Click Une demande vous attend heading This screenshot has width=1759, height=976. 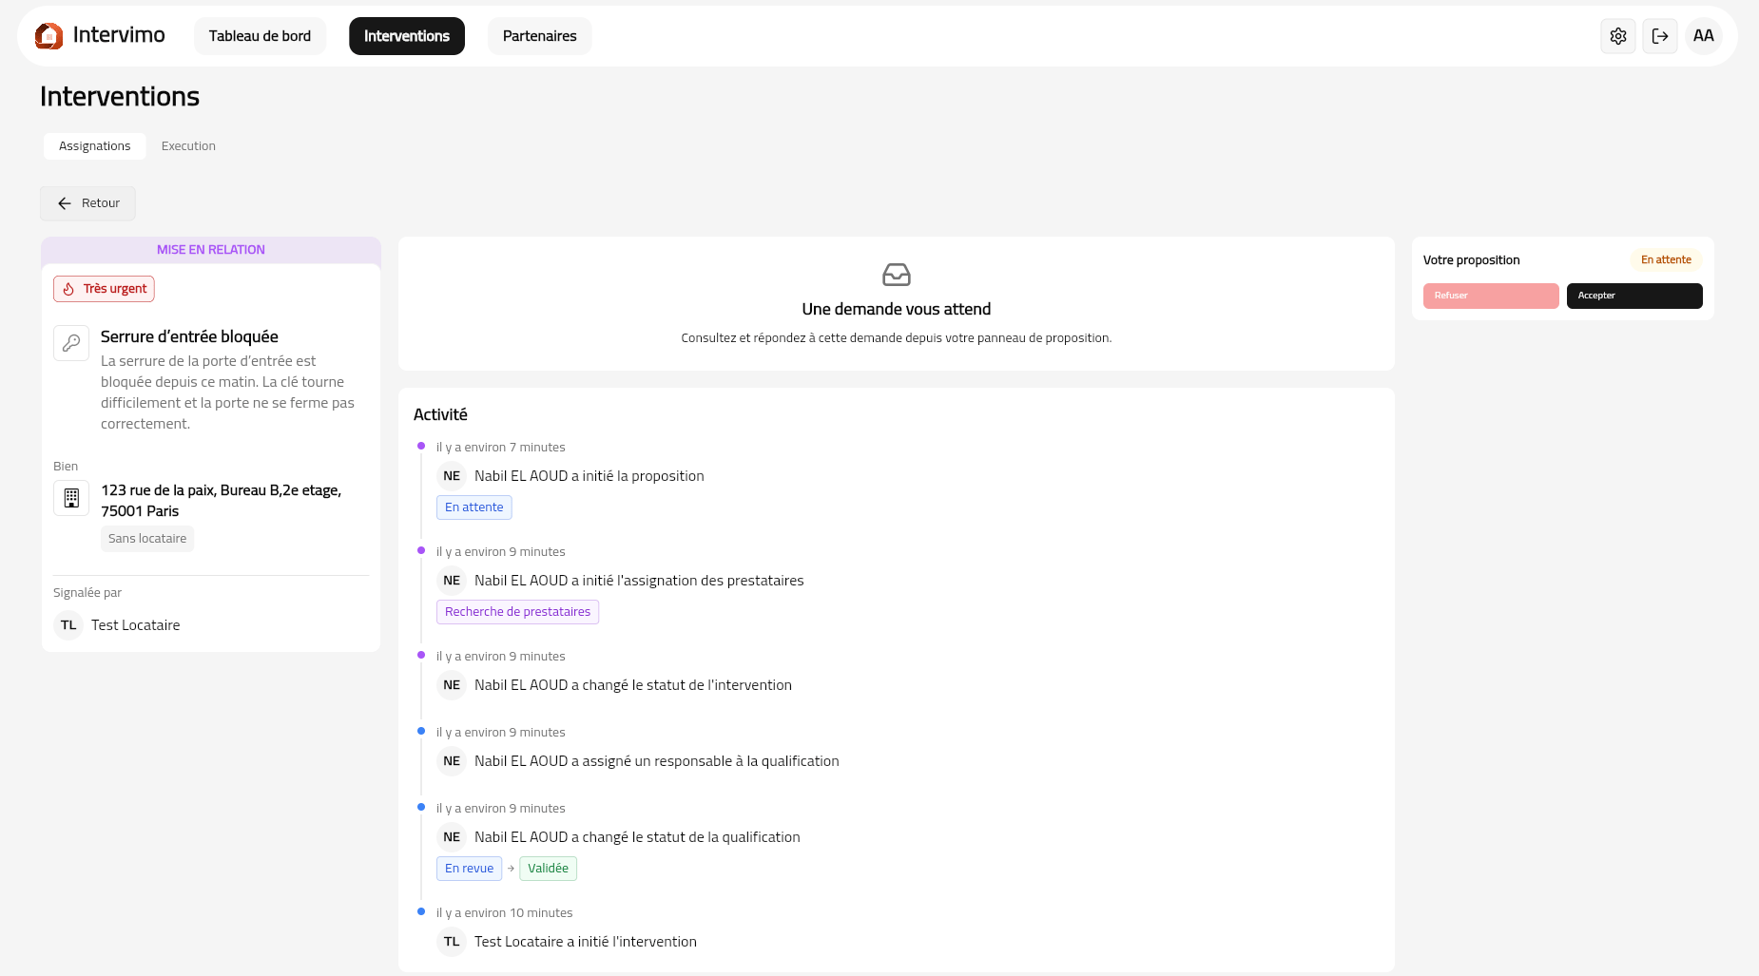(x=897, y=309)
